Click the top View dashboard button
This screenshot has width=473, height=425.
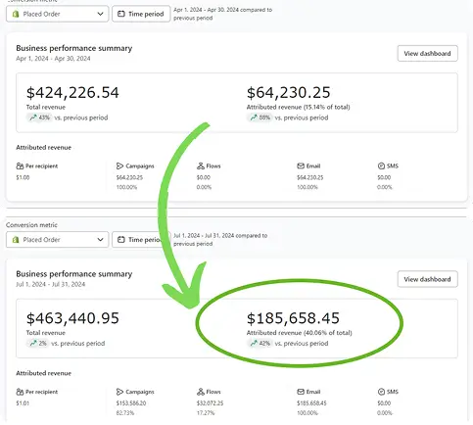[x=427, y=53]
